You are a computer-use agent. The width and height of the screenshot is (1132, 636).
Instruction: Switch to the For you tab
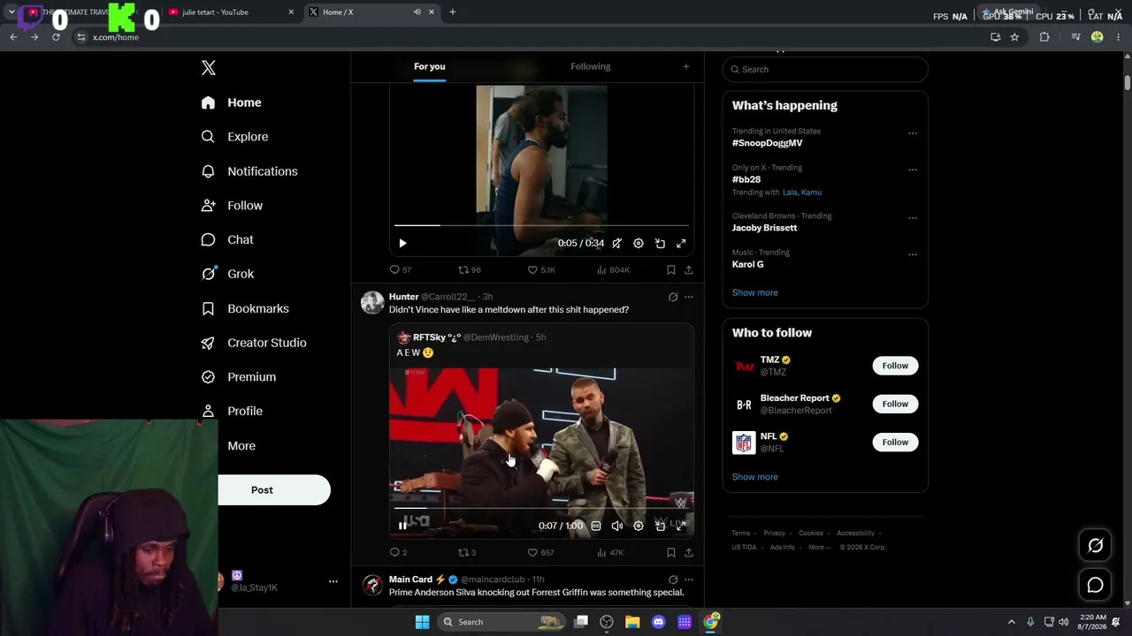(x=429, y=66)
